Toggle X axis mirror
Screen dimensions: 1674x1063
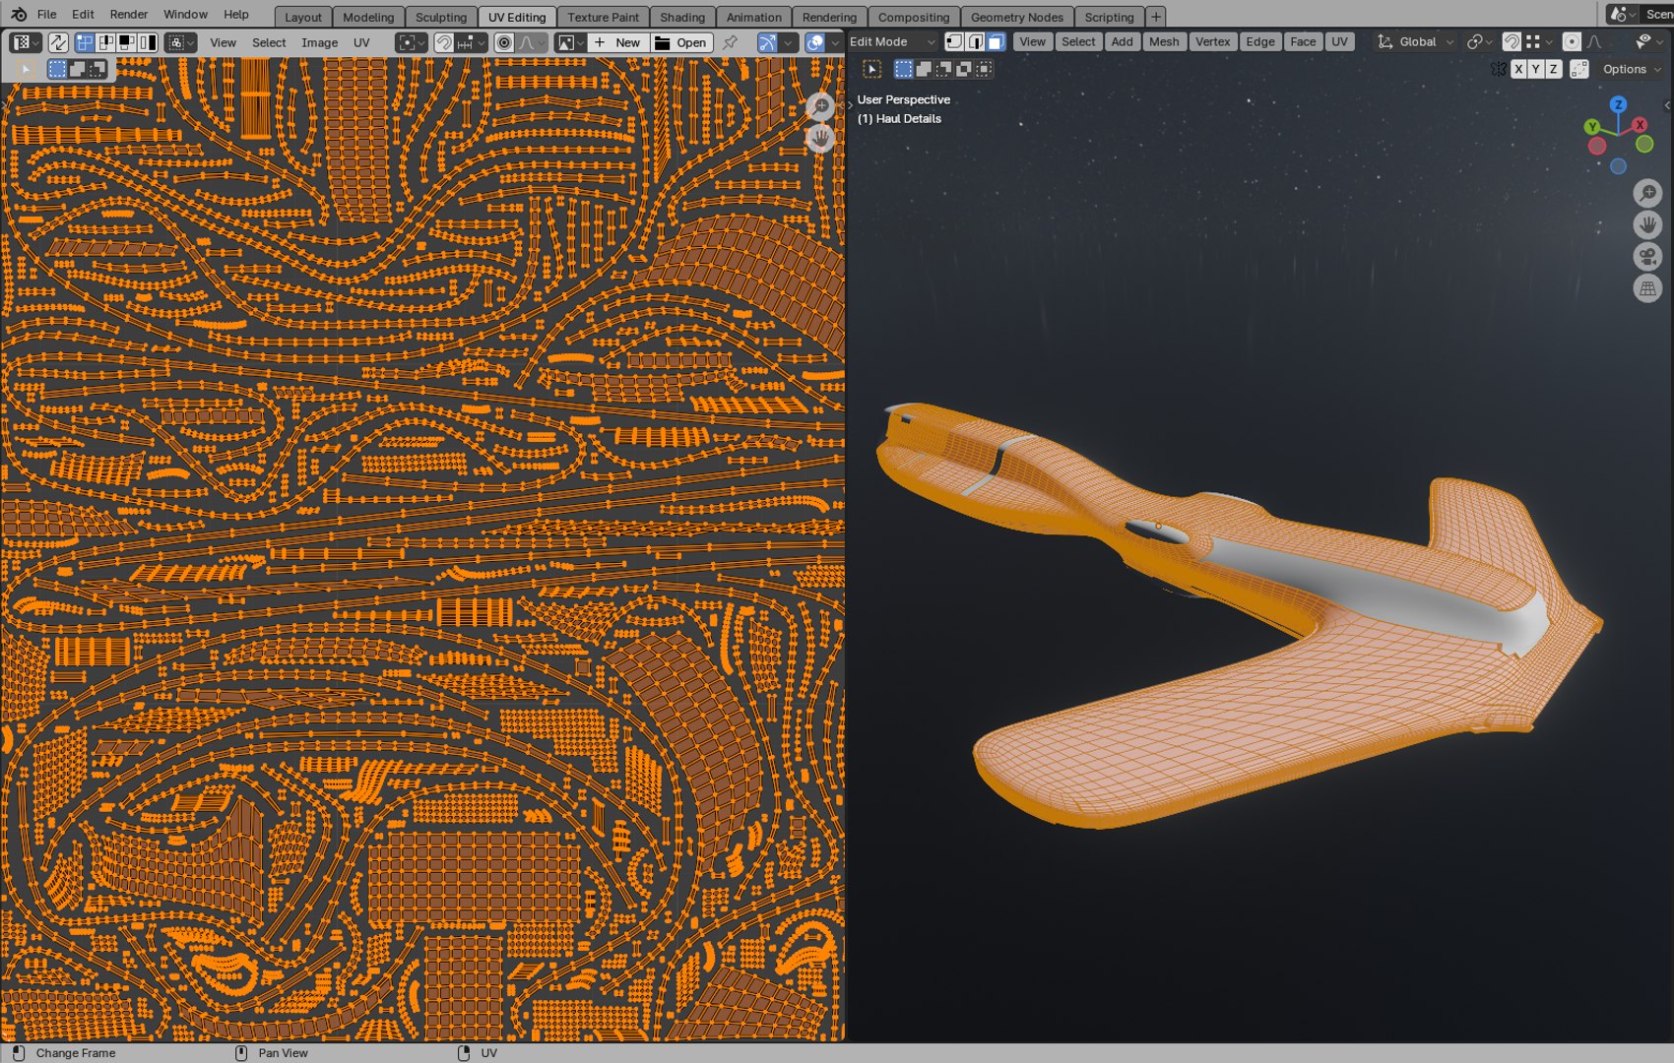(1518, 69)
